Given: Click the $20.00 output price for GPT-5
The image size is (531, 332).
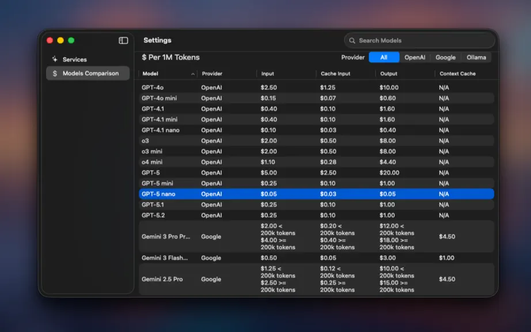Looking at the screenshot, I should pyautogui.click(x=389, y=173).
